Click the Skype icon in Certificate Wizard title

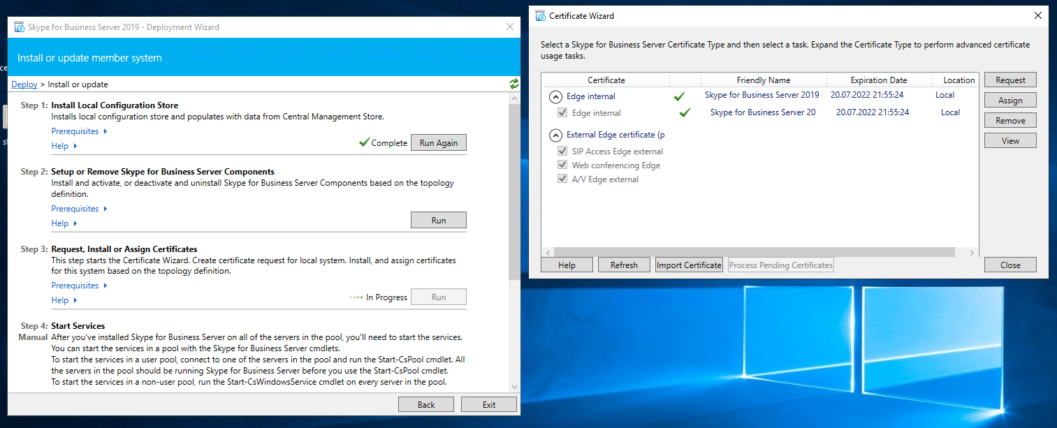click(x=540, y=15)
